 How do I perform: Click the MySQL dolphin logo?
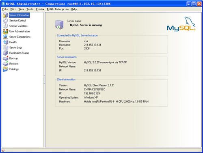coord(181,24)
